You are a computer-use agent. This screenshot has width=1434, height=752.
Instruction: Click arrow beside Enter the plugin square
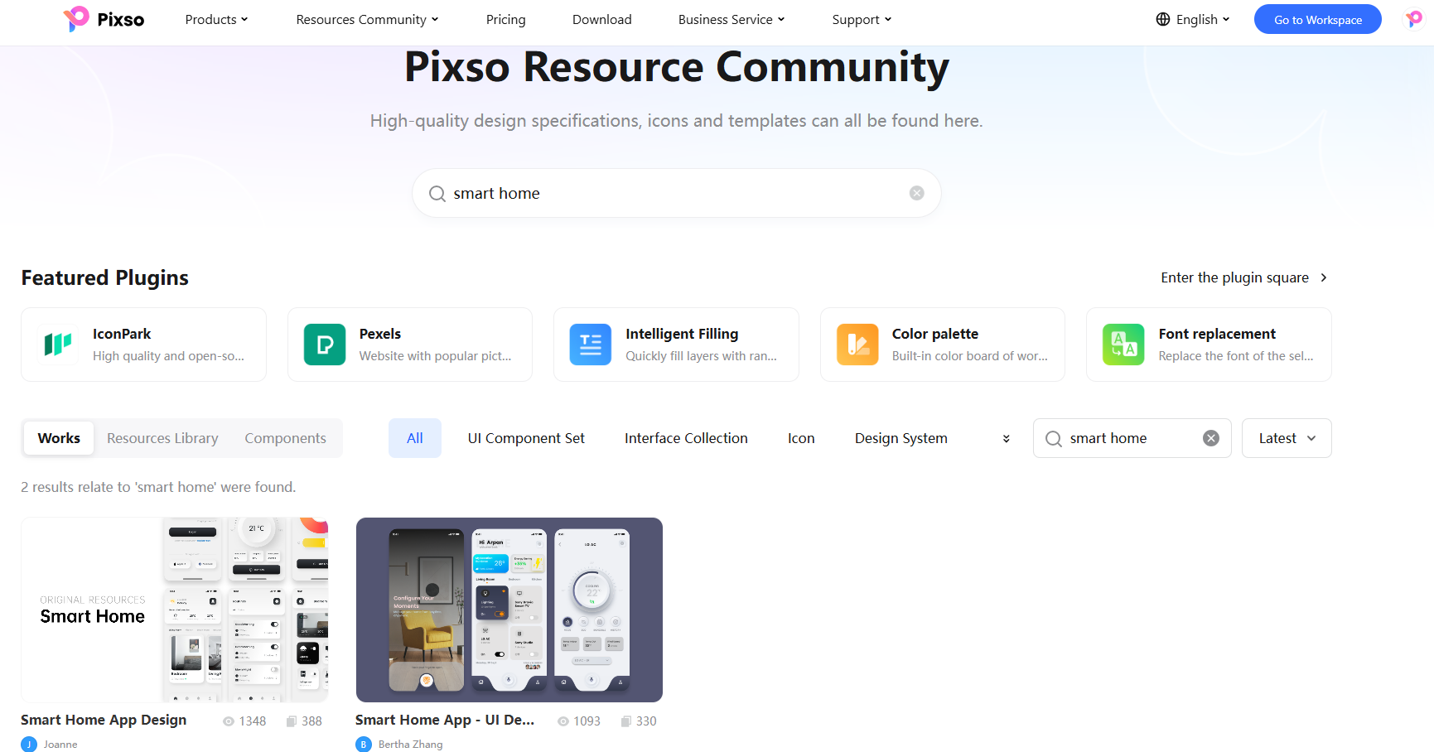coord(1324,277)
